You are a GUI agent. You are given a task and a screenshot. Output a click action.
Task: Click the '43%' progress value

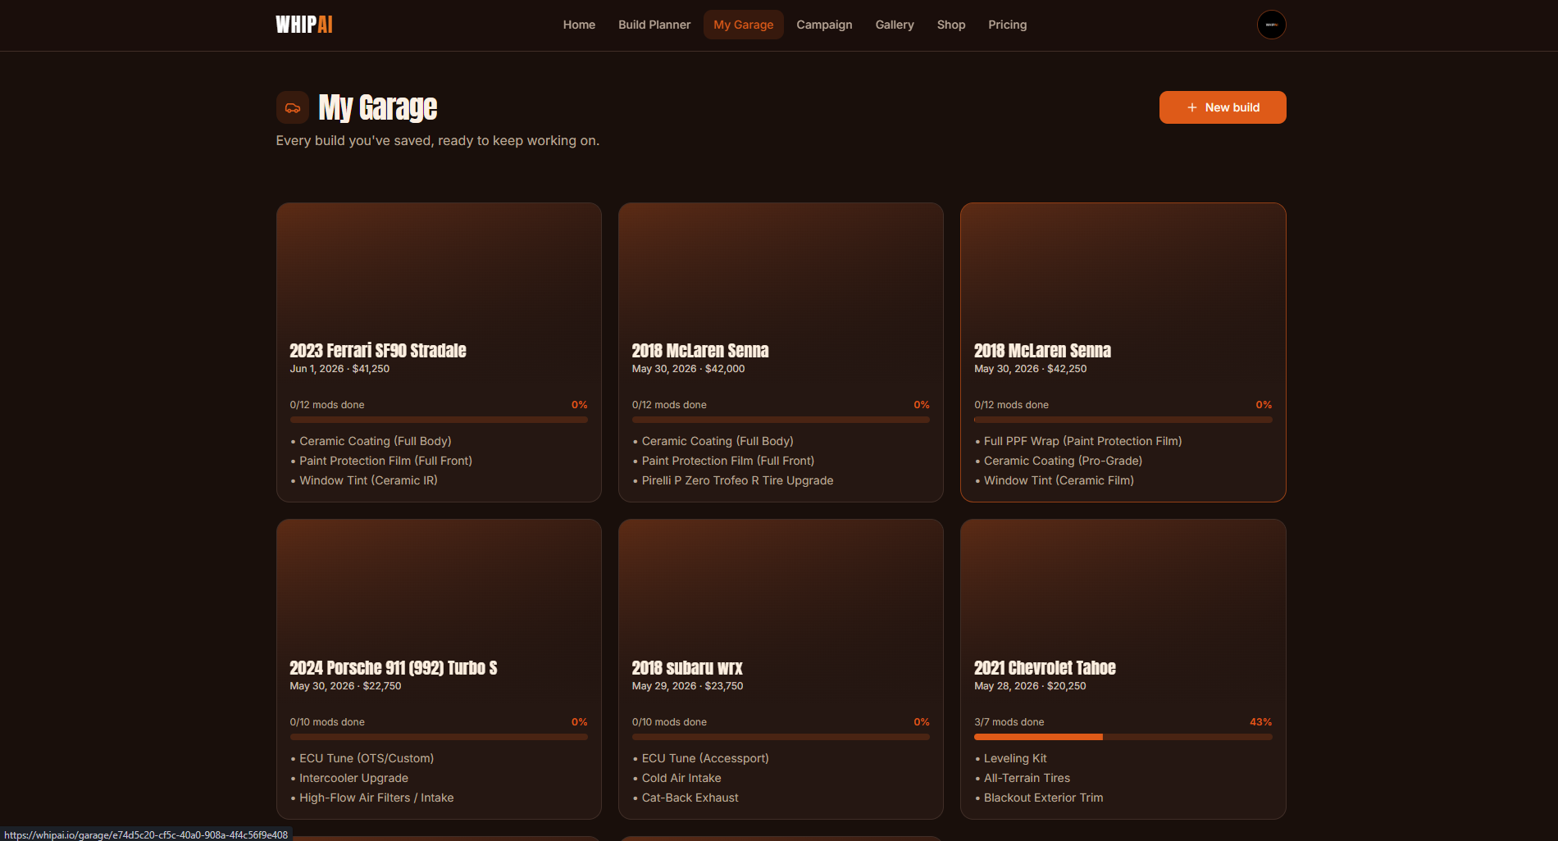click(1260, 722)
